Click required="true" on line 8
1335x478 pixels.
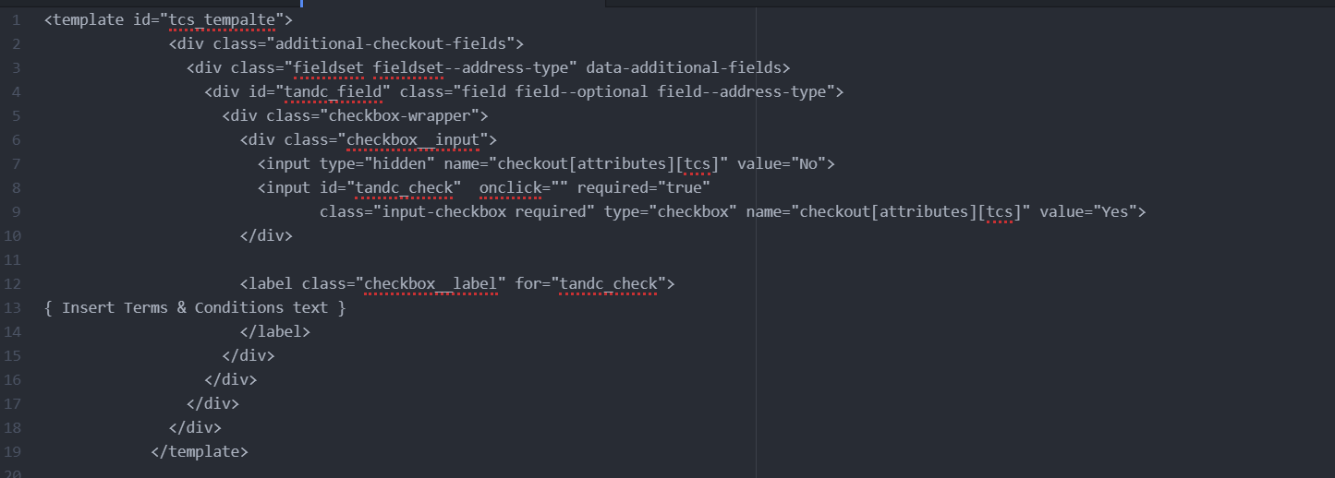[644, 187]
